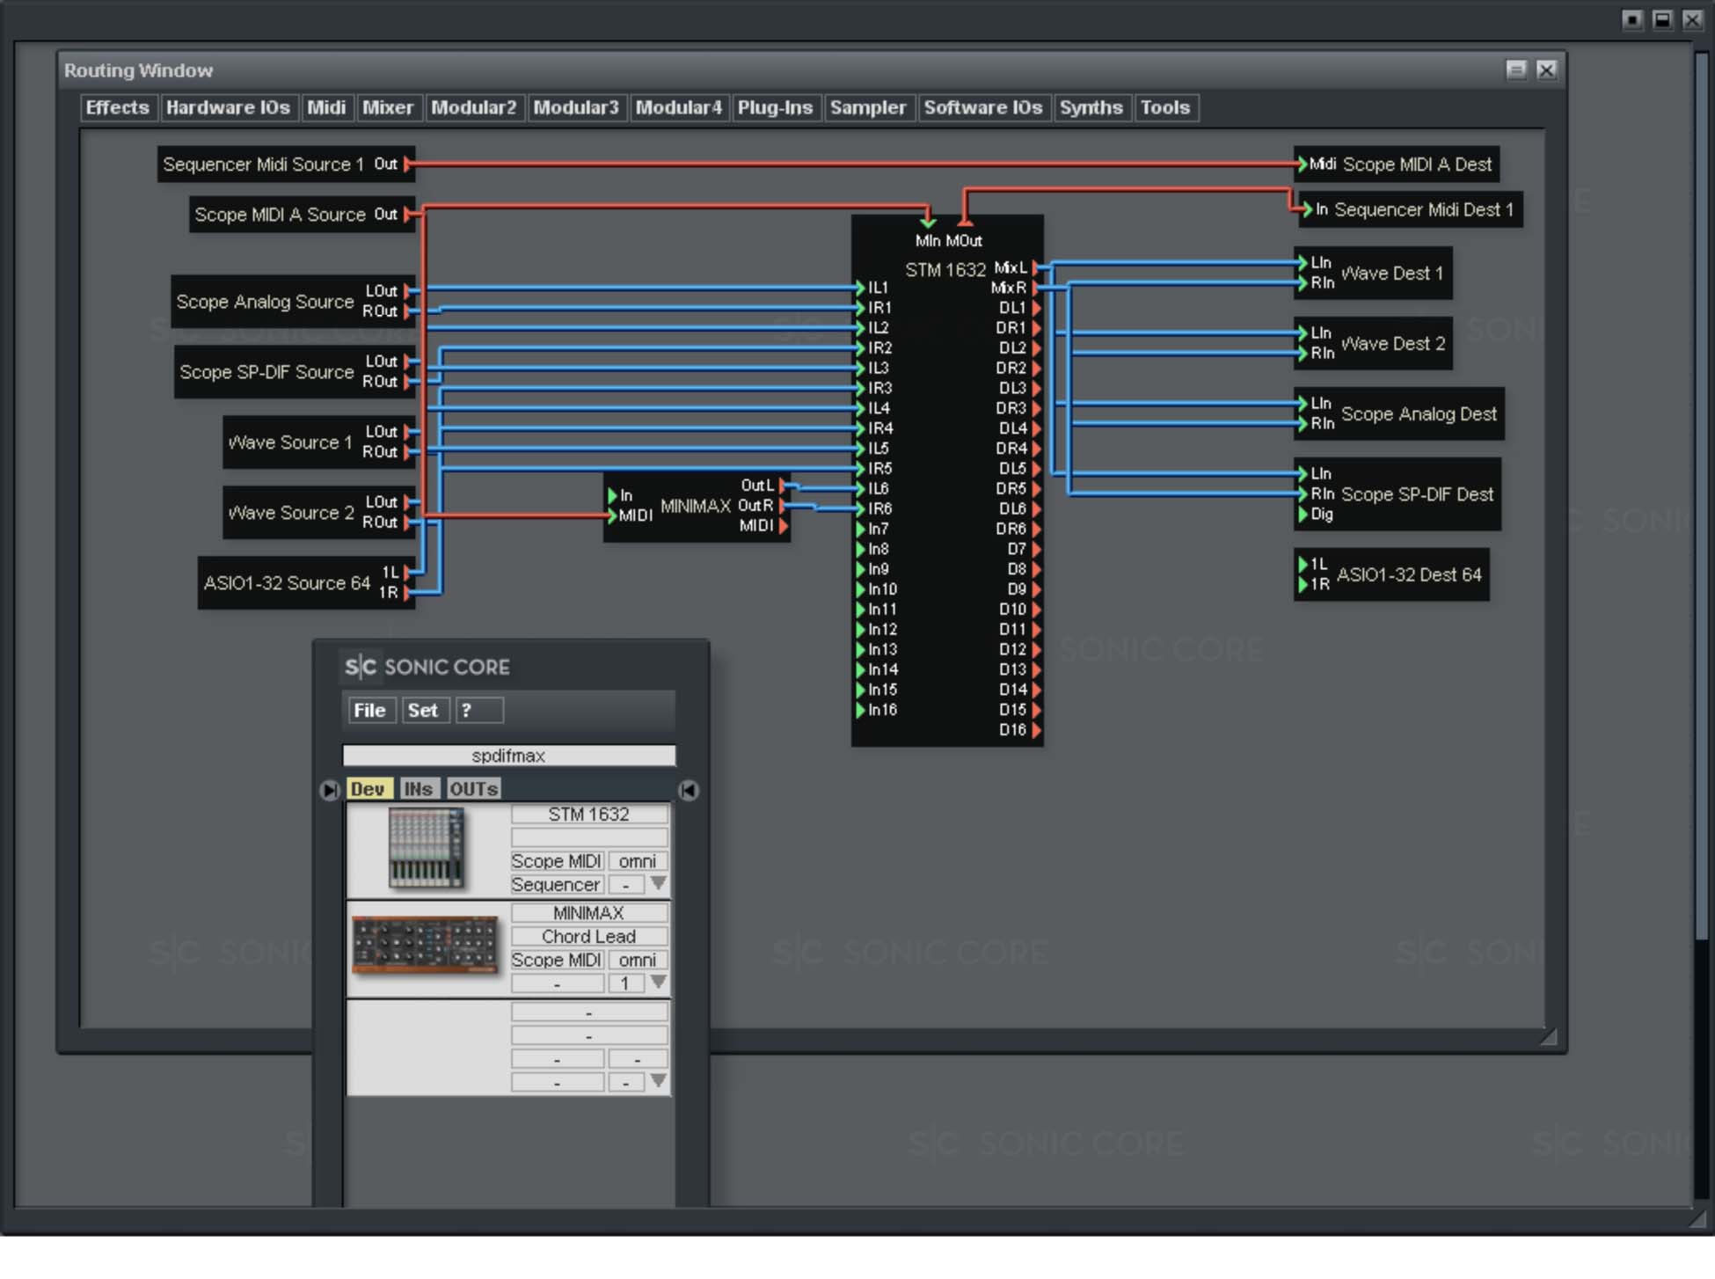
Task: Click the spdifmax project name field
Action: click(x=509, y=755)
